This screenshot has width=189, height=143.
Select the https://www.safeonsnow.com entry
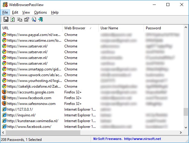(x=92, y=103)
